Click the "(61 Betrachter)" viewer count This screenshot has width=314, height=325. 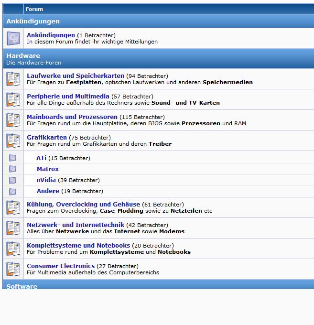[x=163, y=205]
